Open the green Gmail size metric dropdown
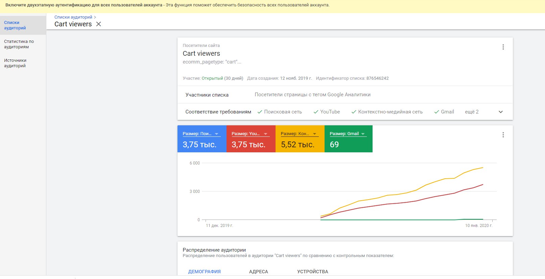 click(348, 134)
